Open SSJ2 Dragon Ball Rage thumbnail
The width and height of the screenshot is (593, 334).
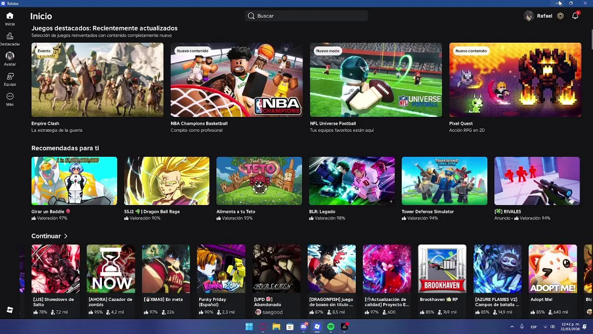167,181
